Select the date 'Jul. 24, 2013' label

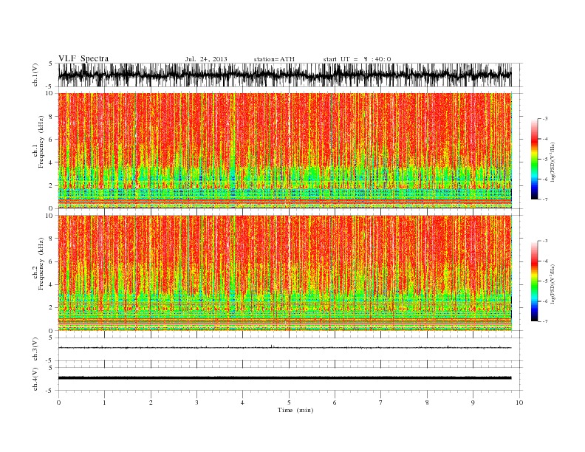(x=206, y=59)
